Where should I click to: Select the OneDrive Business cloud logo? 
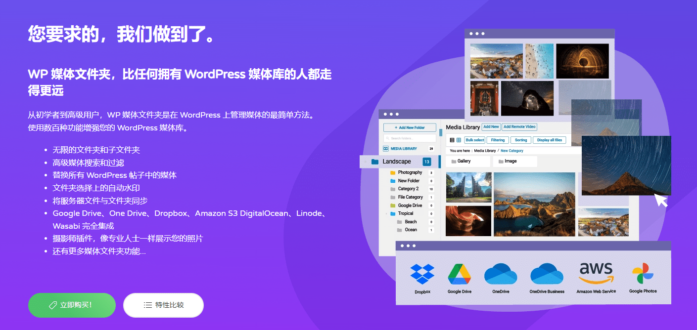click(x=547, y=275)
